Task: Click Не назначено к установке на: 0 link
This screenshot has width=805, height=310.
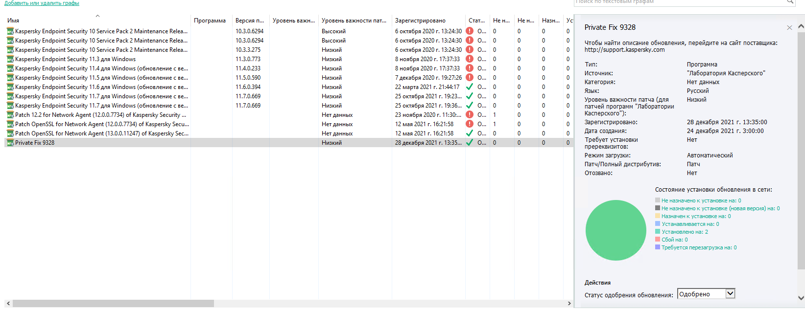Action: 701,200
